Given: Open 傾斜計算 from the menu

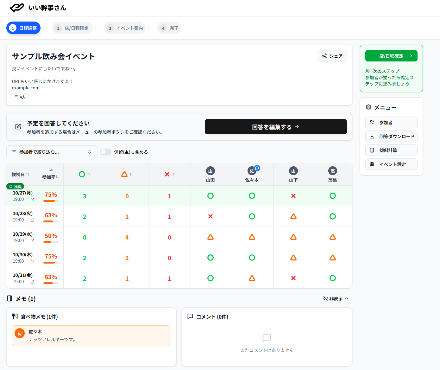Looking at the screenshot, I should click(x=391, y=150).
